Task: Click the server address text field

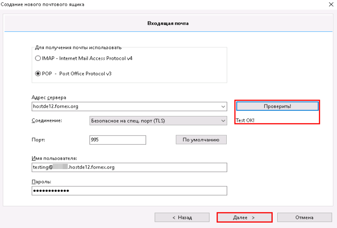Action: point(124,107)
